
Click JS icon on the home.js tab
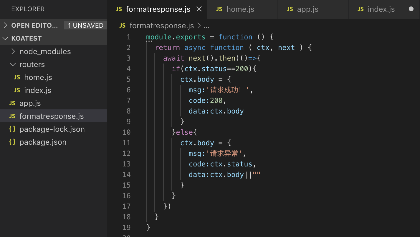(219, 9)
